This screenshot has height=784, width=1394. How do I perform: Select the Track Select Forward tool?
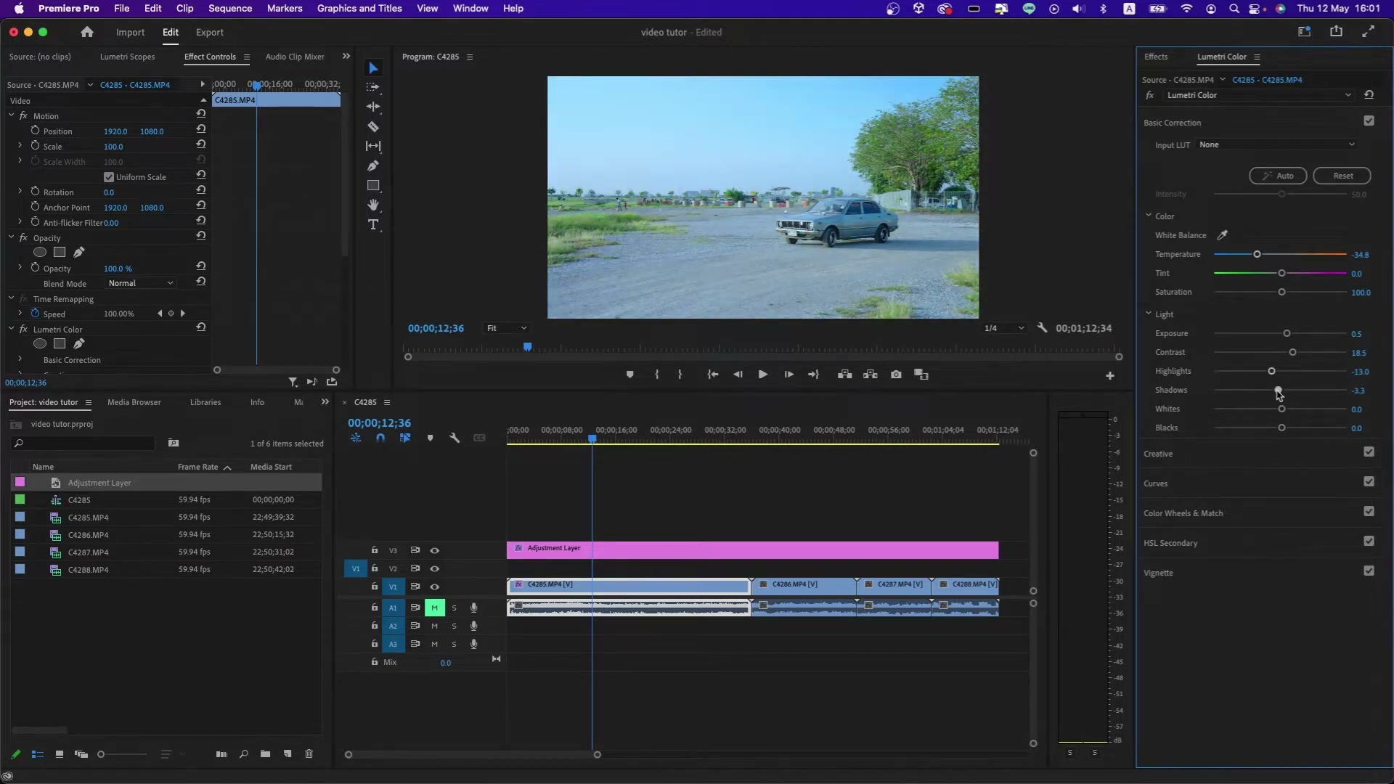click(373, 87)
